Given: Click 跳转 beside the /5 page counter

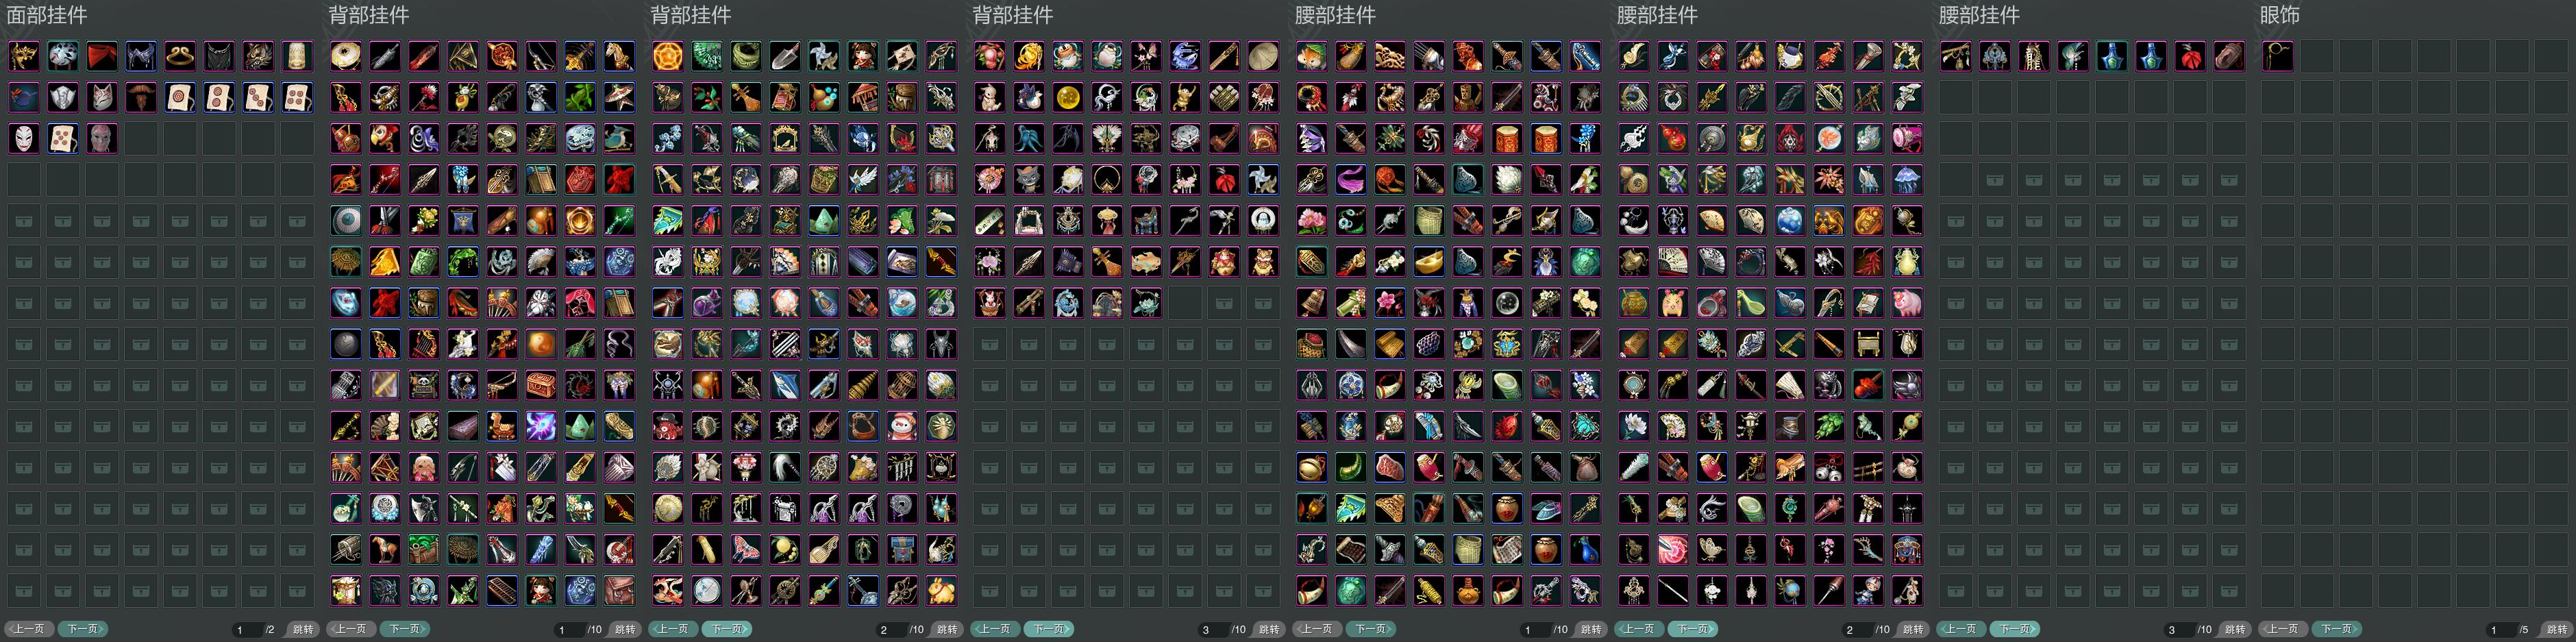Looking at the screenshot, I should [2557, 629].
